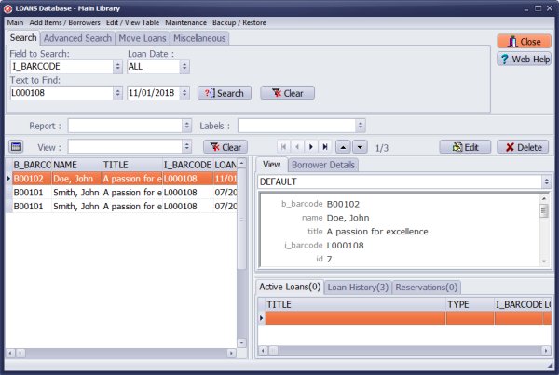Go to next record arrow
The image size is (559, 375).
pyautogui.click(x=311, y=147)
